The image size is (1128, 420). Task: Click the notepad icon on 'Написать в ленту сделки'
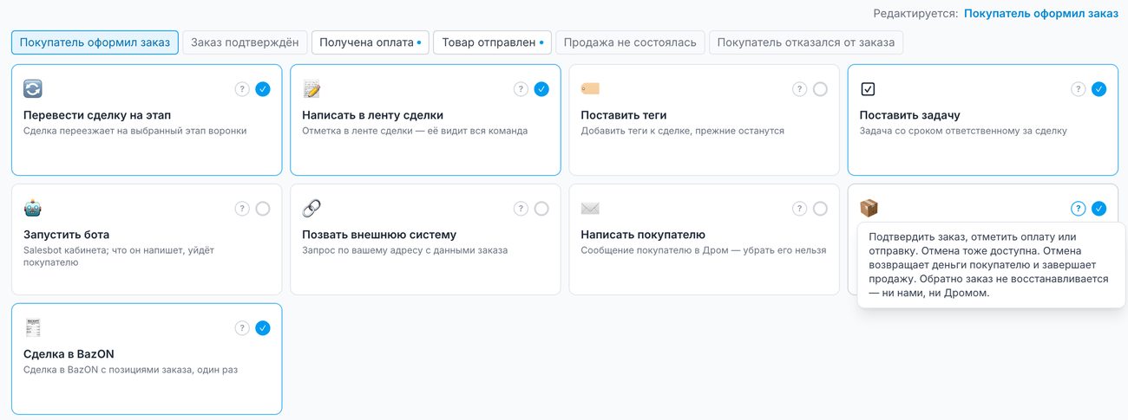[x=312, y=88]
